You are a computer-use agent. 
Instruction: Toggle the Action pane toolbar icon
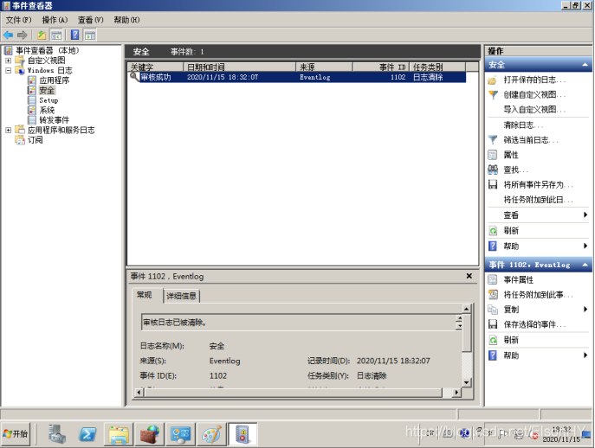(x=90, y=35)
